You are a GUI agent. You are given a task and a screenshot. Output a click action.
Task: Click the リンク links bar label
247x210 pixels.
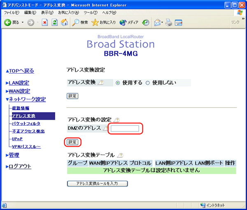(x=235, y=22)
